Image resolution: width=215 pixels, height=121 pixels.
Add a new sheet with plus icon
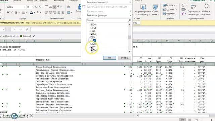[x=32, y=116]
